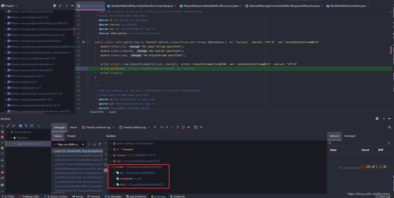Expand the lock CoyoteOutputStream field
Viewport: 394px width, 198px height.
tap(114, 184)
